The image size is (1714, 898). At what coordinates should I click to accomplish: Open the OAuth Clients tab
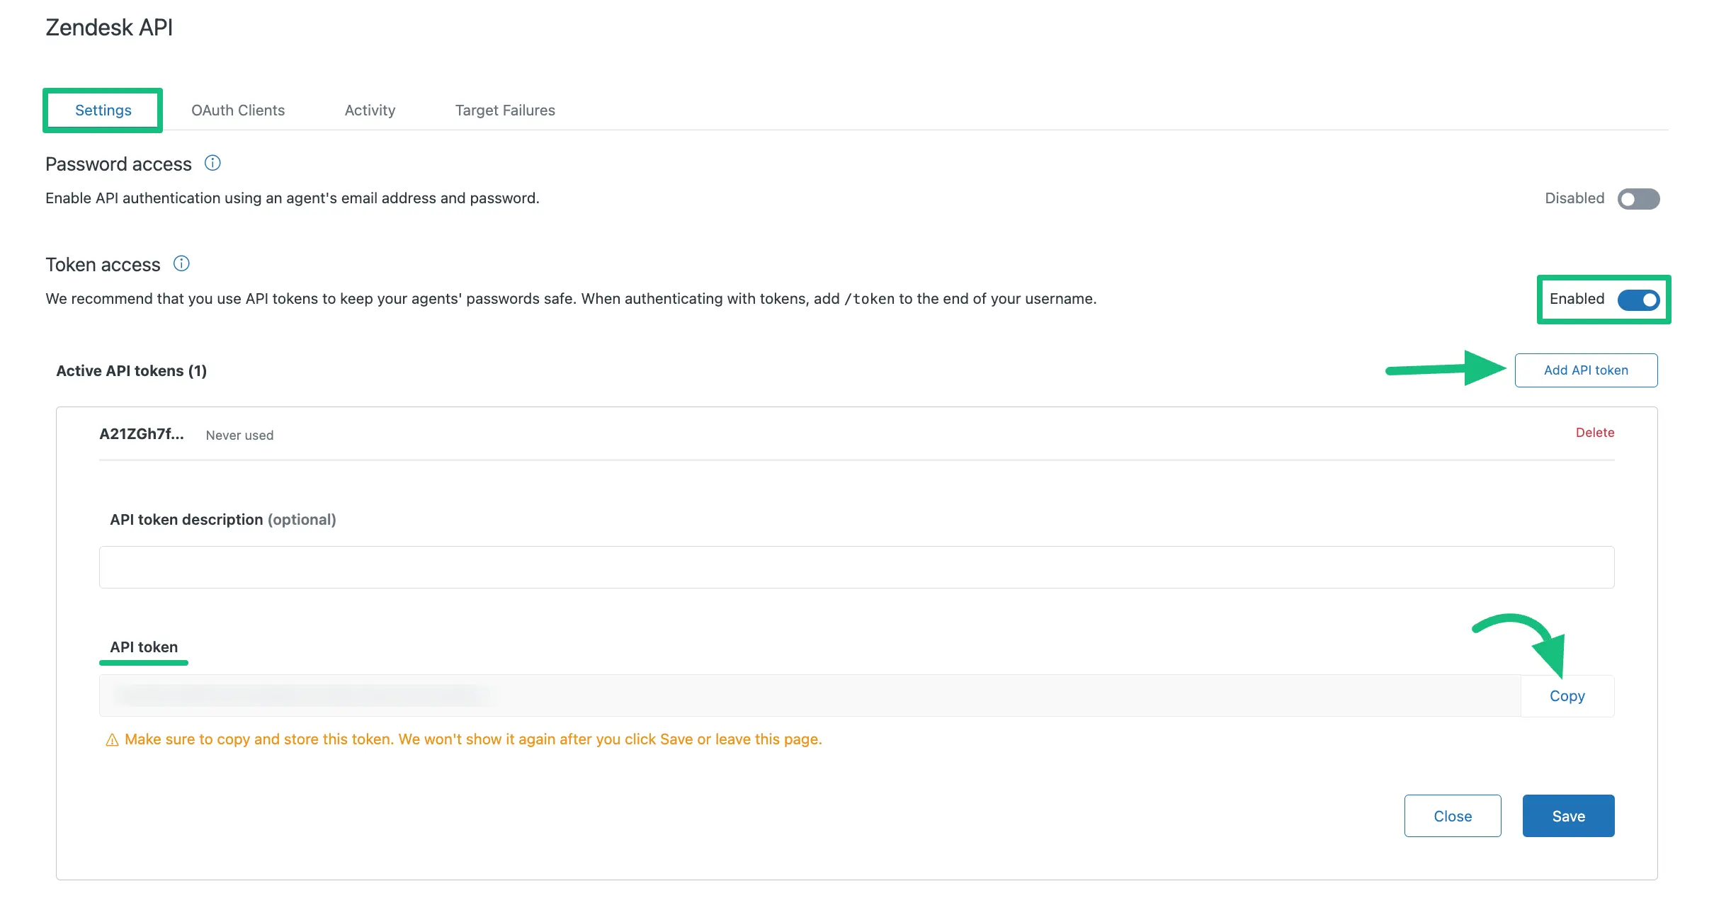coord(237,110)
